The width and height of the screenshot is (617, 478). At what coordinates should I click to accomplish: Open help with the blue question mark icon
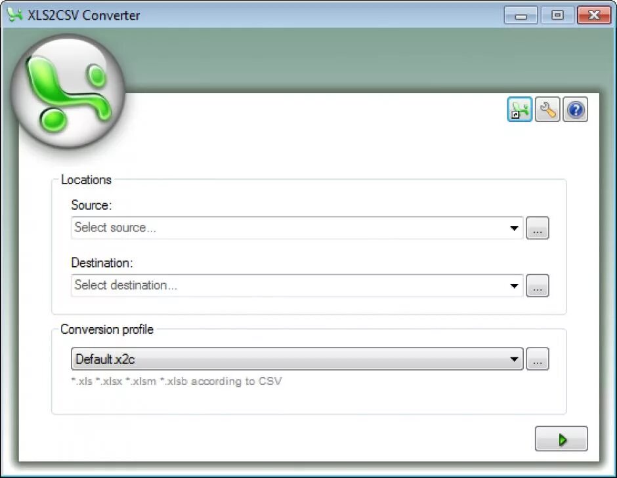click(575, 110)
